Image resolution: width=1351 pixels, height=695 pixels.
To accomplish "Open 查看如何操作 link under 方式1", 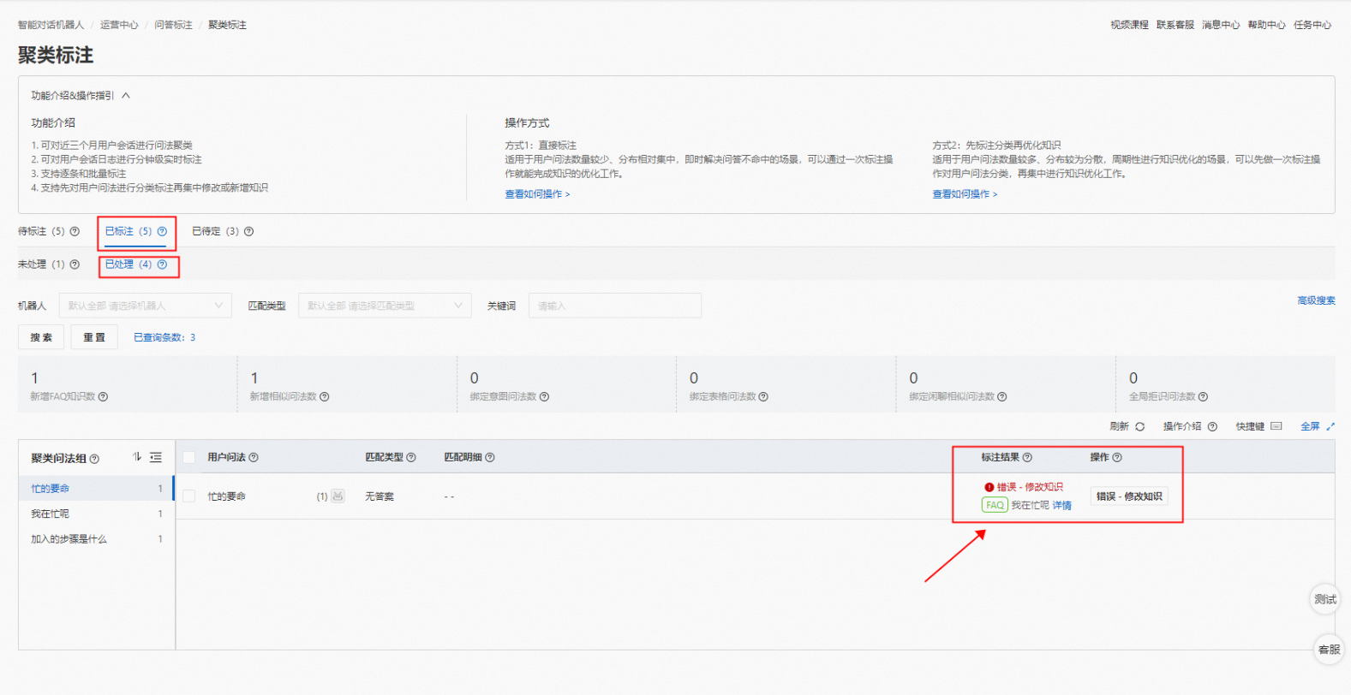I will tap(537, 194).
